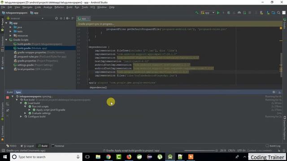
Task: Open the File menu
Action: coord(3,7)
